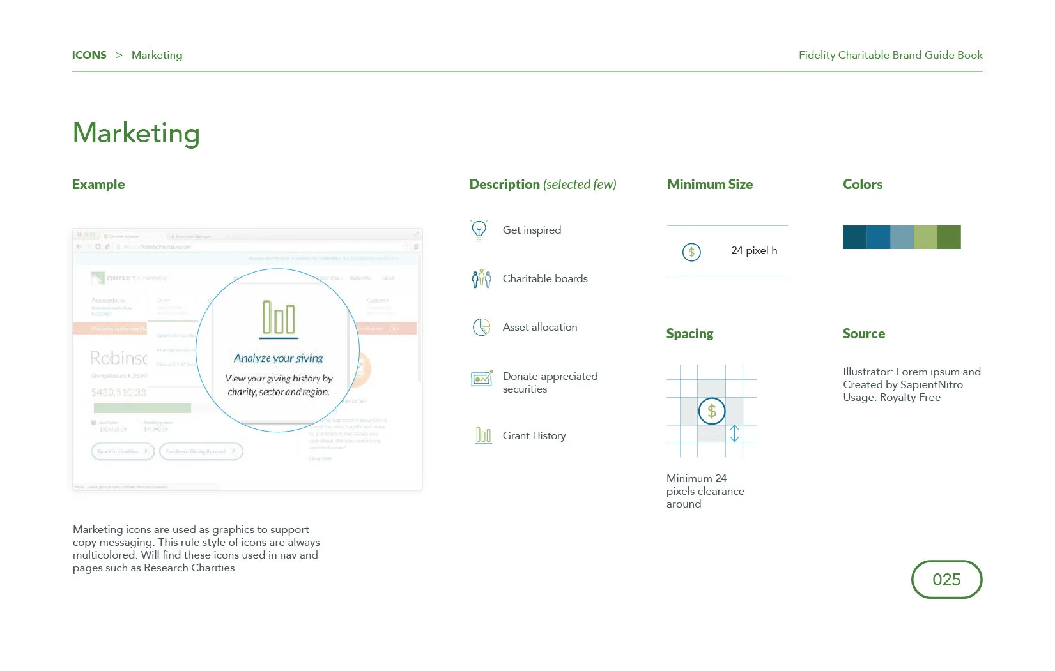Screen dimensions: 1055x671
Task: Select the Example section heading
Action: (x=98, y=184)
